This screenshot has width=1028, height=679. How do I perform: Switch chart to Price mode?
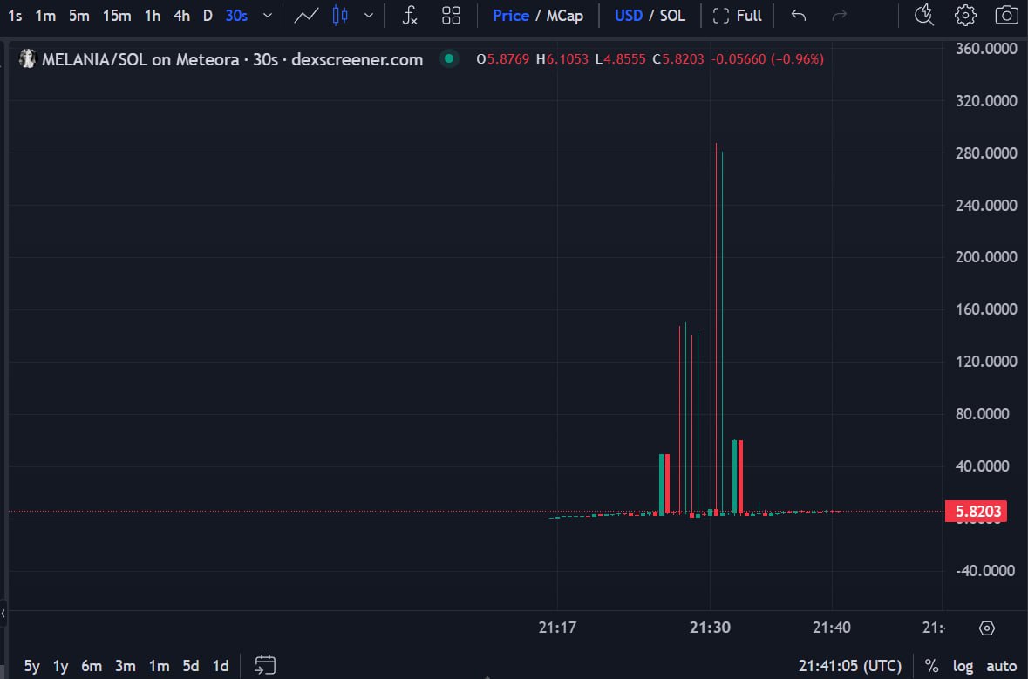tap(510, 16)
